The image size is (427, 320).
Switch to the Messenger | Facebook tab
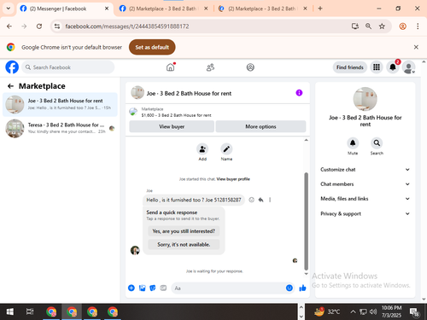64,9
